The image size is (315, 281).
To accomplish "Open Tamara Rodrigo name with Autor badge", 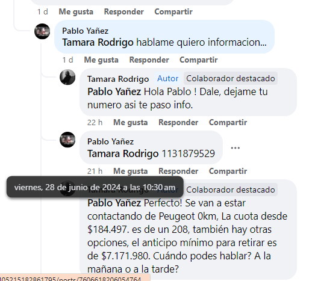I will pyautogui.click(x=118, y=79).
